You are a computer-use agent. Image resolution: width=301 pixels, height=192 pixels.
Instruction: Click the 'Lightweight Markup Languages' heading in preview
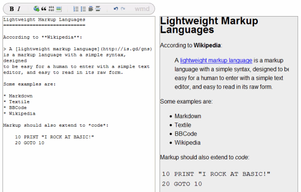point(209,26)
